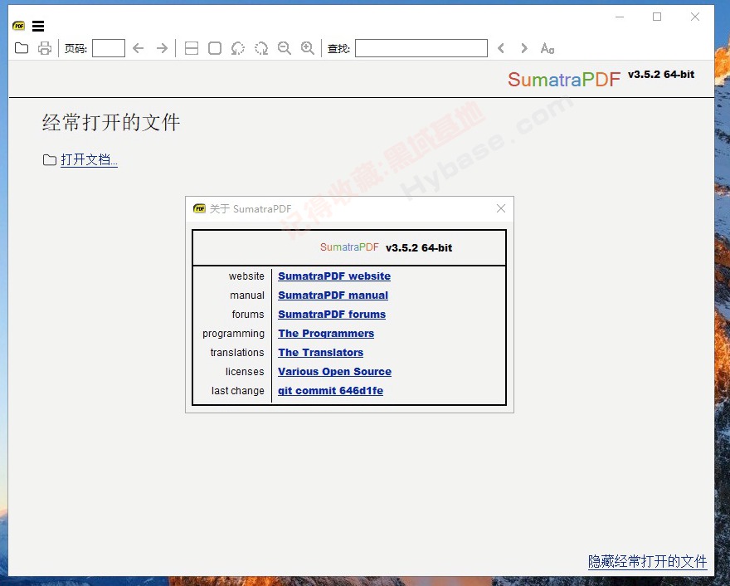
Task: Click 隐藏经常打开的文件 link
Action: click(x=648, y=561)
